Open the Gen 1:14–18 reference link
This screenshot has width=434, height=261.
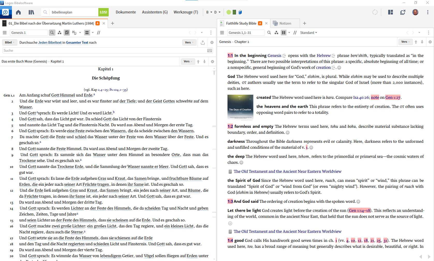coord(359,211)
